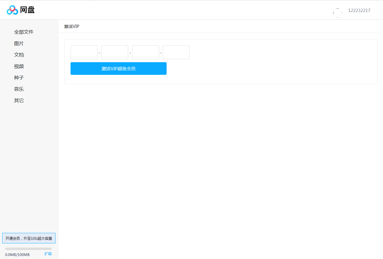Click the 网盘 logo icon
Viewport: 383px width, 259px height.
point(12,10)
